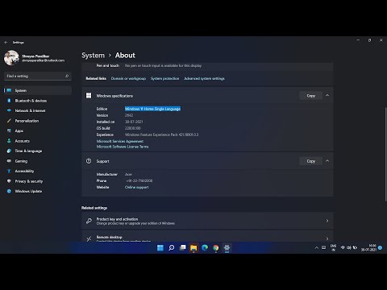Open Microsoft Software License Terms link
The width and height of the screenshot is (387, 290).
click(x=123, y=147)
